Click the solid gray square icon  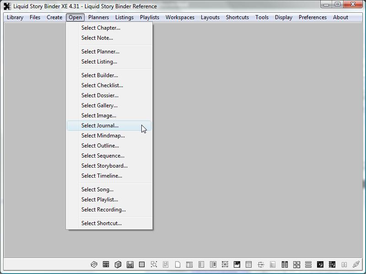(142, 264)
